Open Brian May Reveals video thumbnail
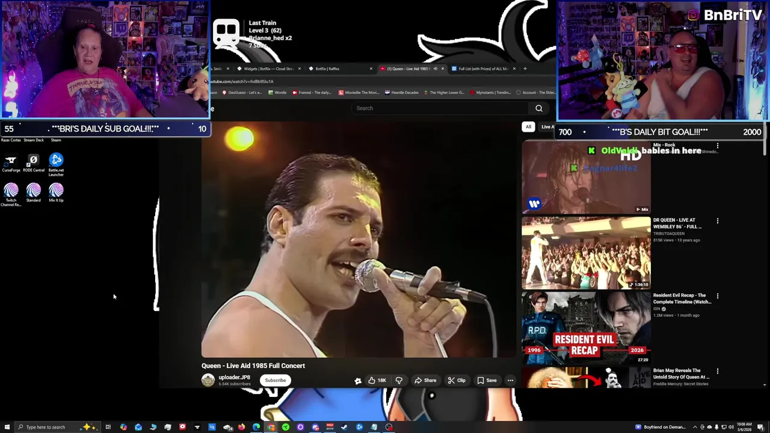This screenshot has width=770, height=433. tap(586, 378)
